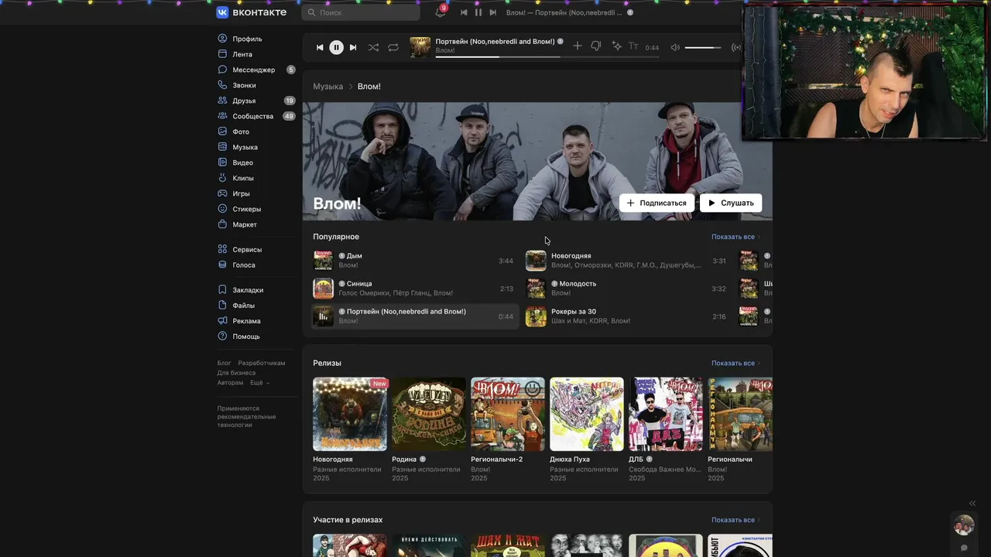Collapse the side panel with double chevron
Screen dimensions: 991x557
point(972,504)
